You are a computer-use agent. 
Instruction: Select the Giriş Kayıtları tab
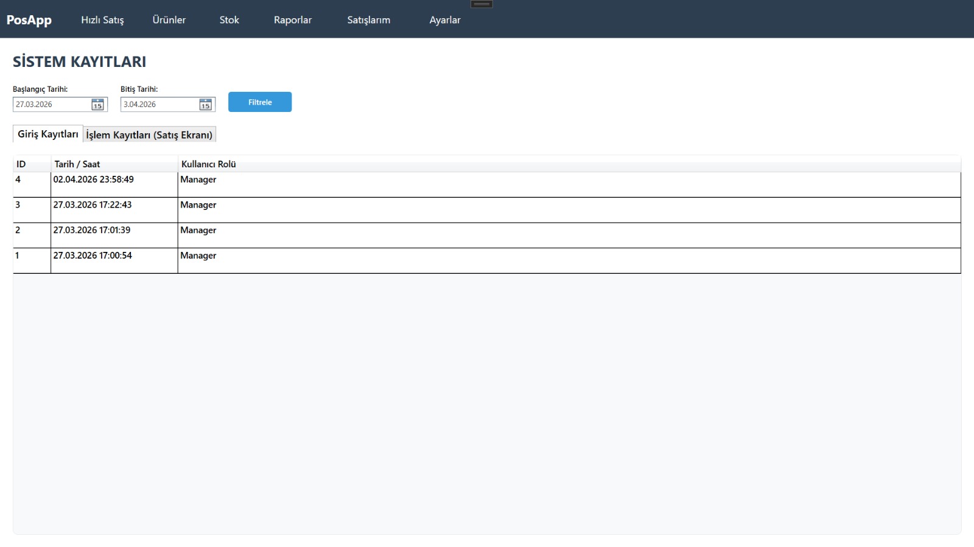pyautogui.click(x=48, y=134)
